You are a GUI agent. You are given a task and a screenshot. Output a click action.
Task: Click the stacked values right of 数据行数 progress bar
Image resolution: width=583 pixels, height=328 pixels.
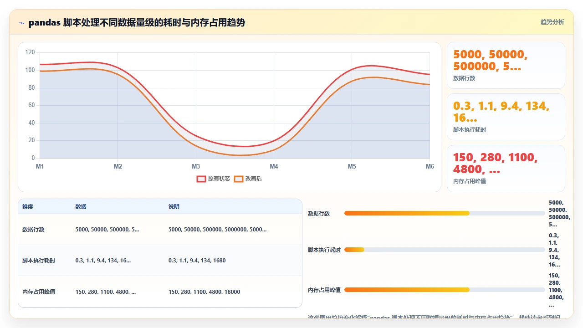click(x=559, y=213)
